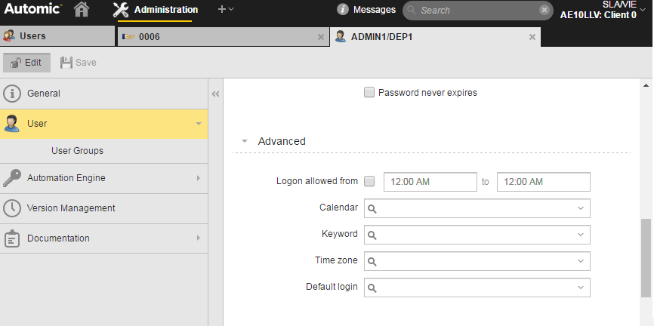The image size is (654, 326).
Task: Expand the Time zone dropdown
Action: (x=580, y=261)
